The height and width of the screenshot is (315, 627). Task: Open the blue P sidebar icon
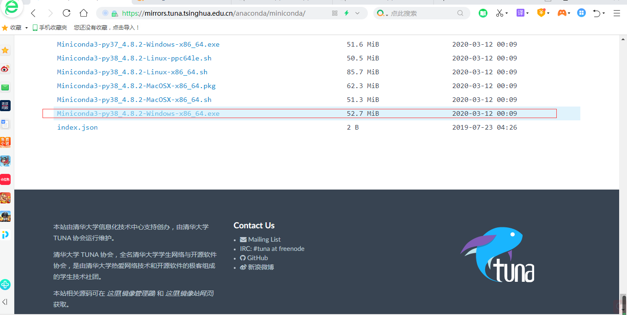click(x=6, y=235)
